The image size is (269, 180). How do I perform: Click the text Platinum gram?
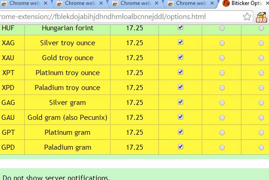(67, 133)
